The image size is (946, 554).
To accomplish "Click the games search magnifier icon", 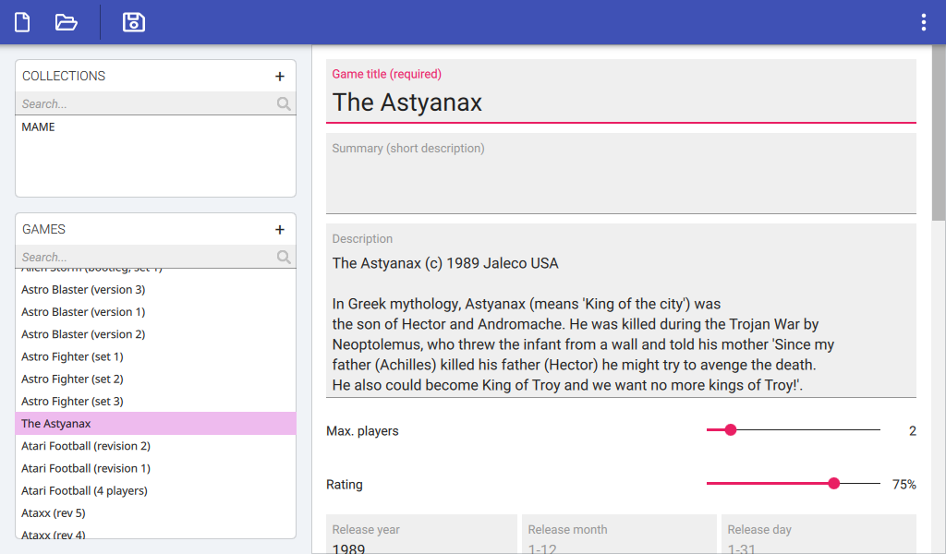I will [284, 257].
